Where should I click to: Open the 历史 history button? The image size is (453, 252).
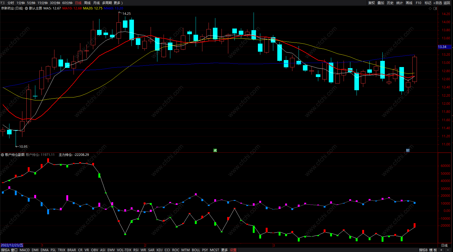[390, 3]
